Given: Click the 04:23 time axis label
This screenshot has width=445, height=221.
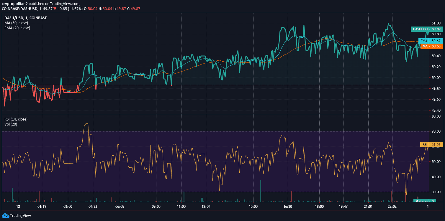Looking at the screenshot, I should coord(93,207).
